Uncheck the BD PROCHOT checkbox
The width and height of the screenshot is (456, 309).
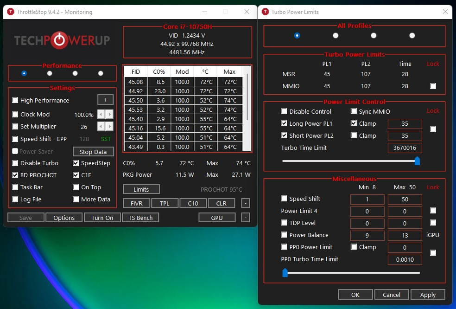click(15, 175)
